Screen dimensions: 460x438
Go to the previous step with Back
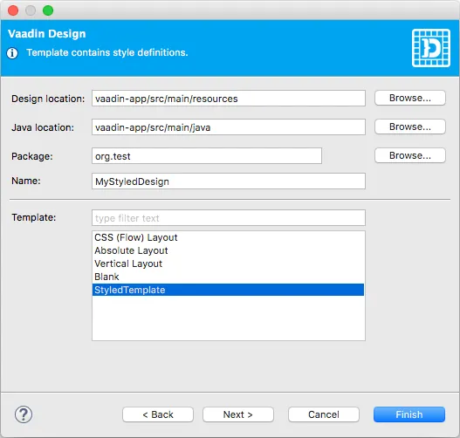pos(158,414)
